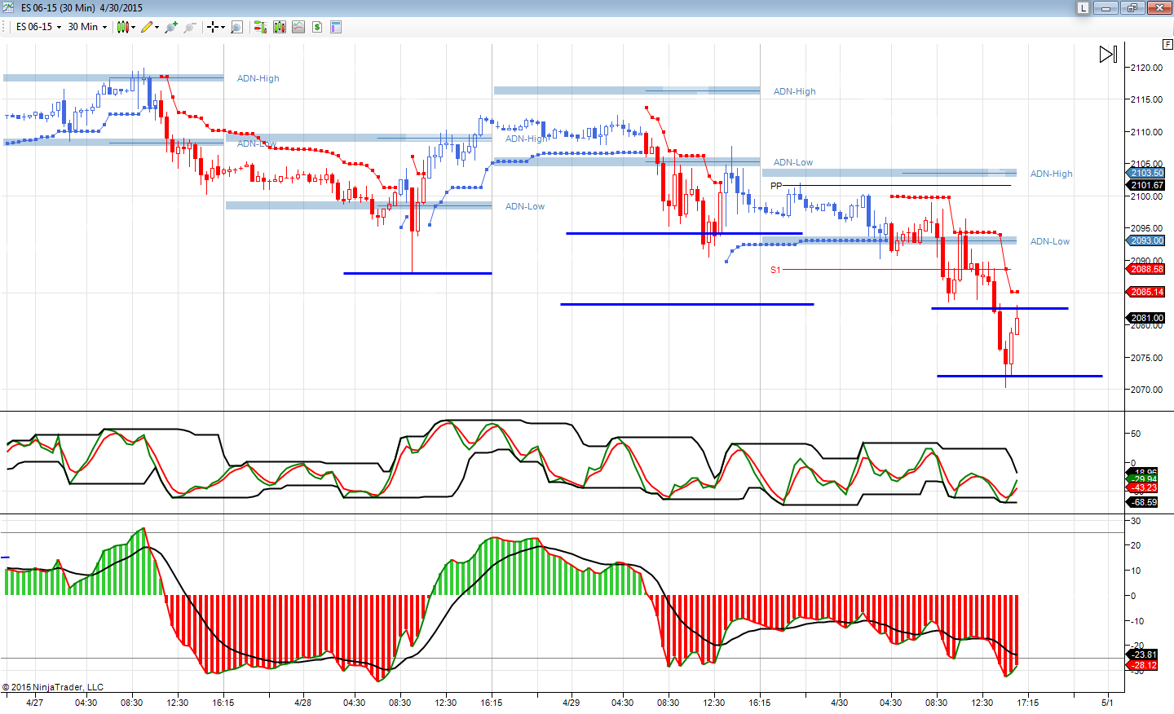Screen dimensions: 1174x714
Task: Open the Indicators toolbar icon
Action: coord(298,27)
